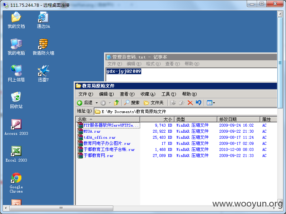Launch the 迅雷7 shortcut

pyautogui.click(x=43, y=74)
